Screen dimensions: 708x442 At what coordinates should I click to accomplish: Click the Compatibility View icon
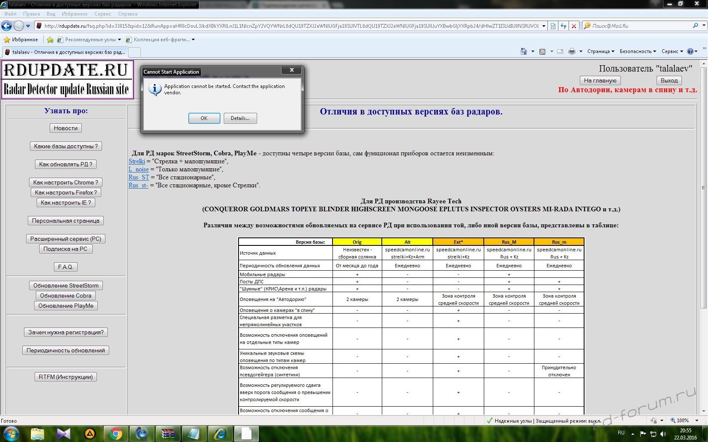(553, 26)
